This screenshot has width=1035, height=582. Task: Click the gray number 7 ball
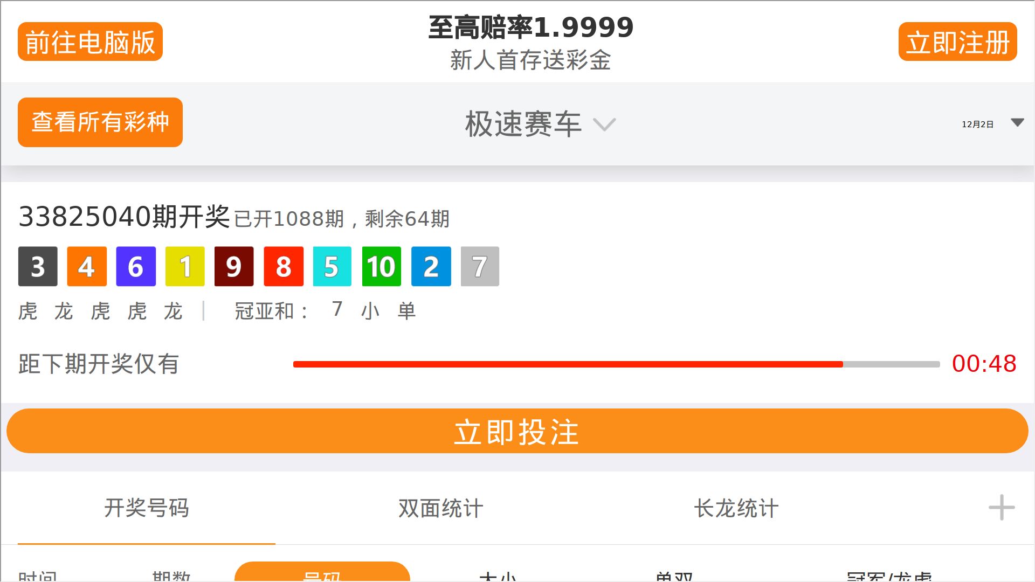click(480, 266)
